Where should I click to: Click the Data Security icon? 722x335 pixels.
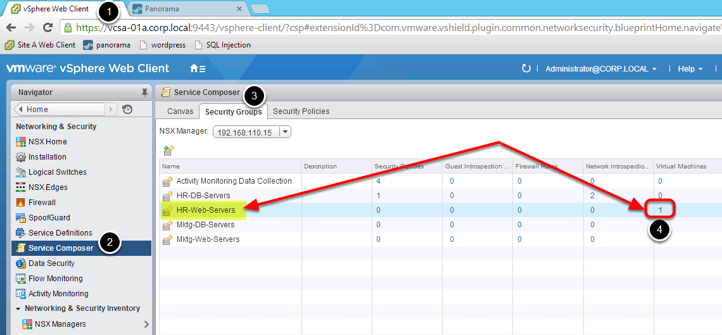pos(21,263)
